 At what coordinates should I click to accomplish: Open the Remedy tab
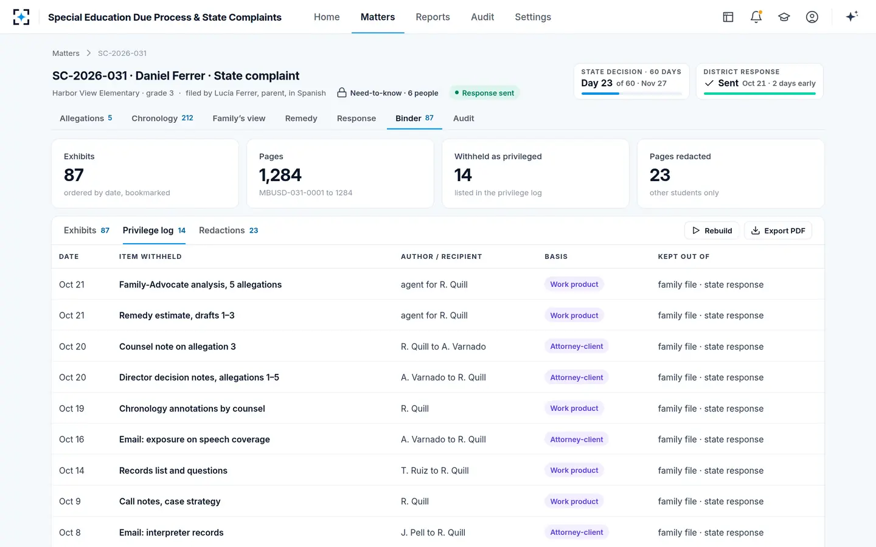(301, 118)
